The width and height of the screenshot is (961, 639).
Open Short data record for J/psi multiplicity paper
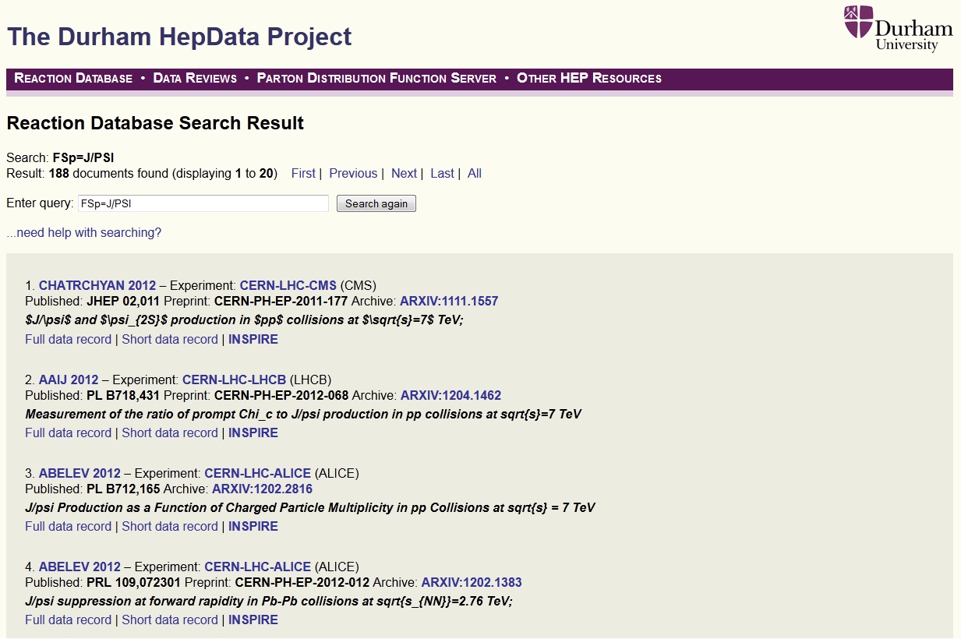[x=170, y=527]
